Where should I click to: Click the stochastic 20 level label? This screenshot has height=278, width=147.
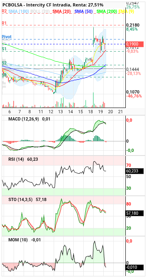129,228
